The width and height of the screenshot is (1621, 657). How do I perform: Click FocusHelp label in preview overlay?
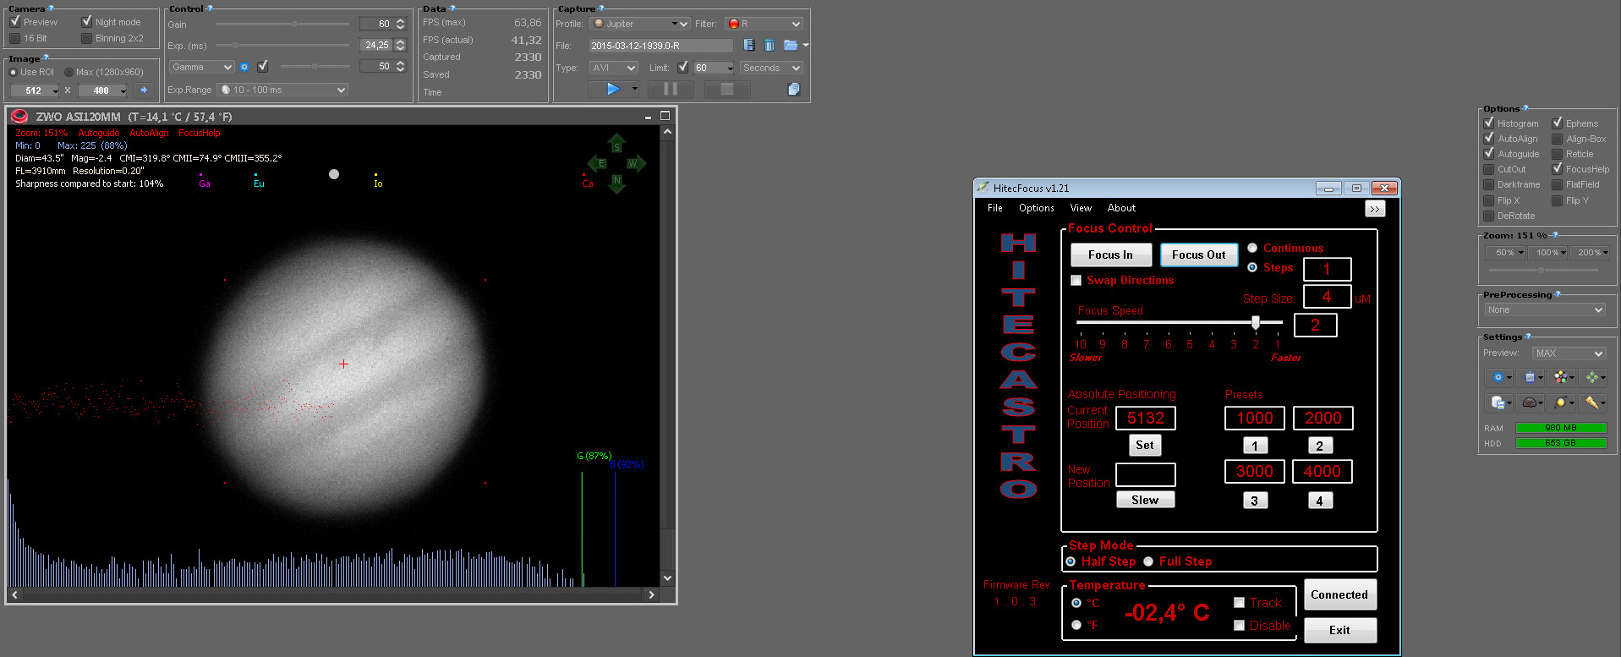point(200,133)
